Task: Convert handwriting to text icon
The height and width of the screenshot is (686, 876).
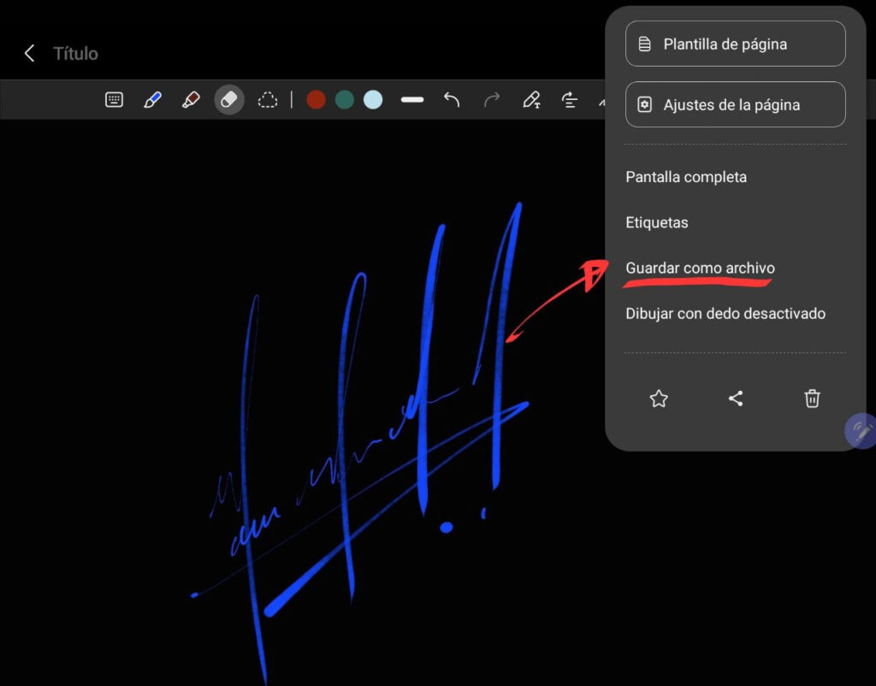Action: [x=531, y=100]
